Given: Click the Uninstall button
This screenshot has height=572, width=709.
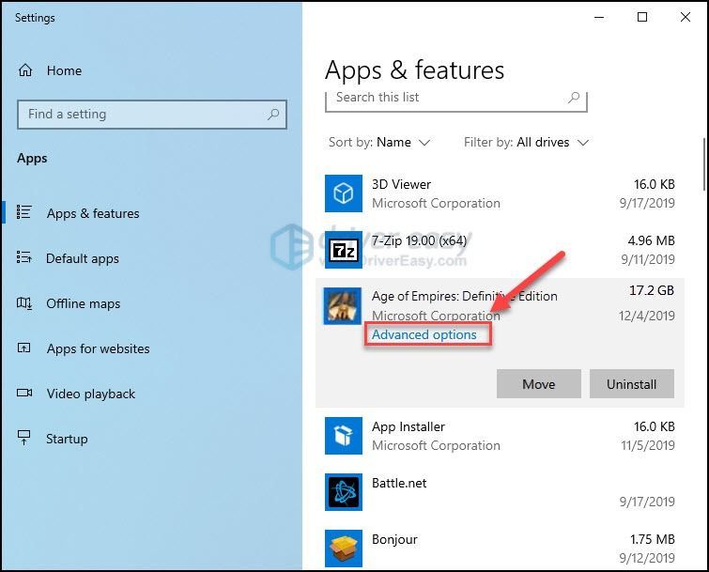Looking at the screenshot, I should click(x=632, y=384).
